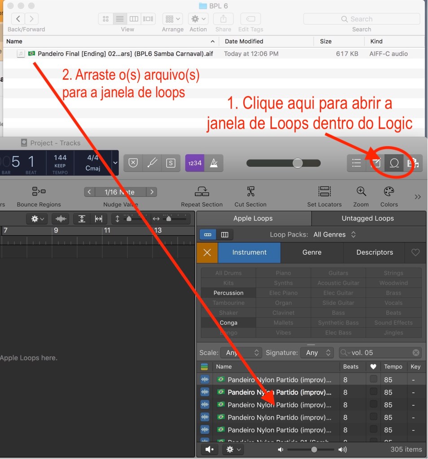
Task: Select column view in loop browser
Action: (x=225, y=235)
